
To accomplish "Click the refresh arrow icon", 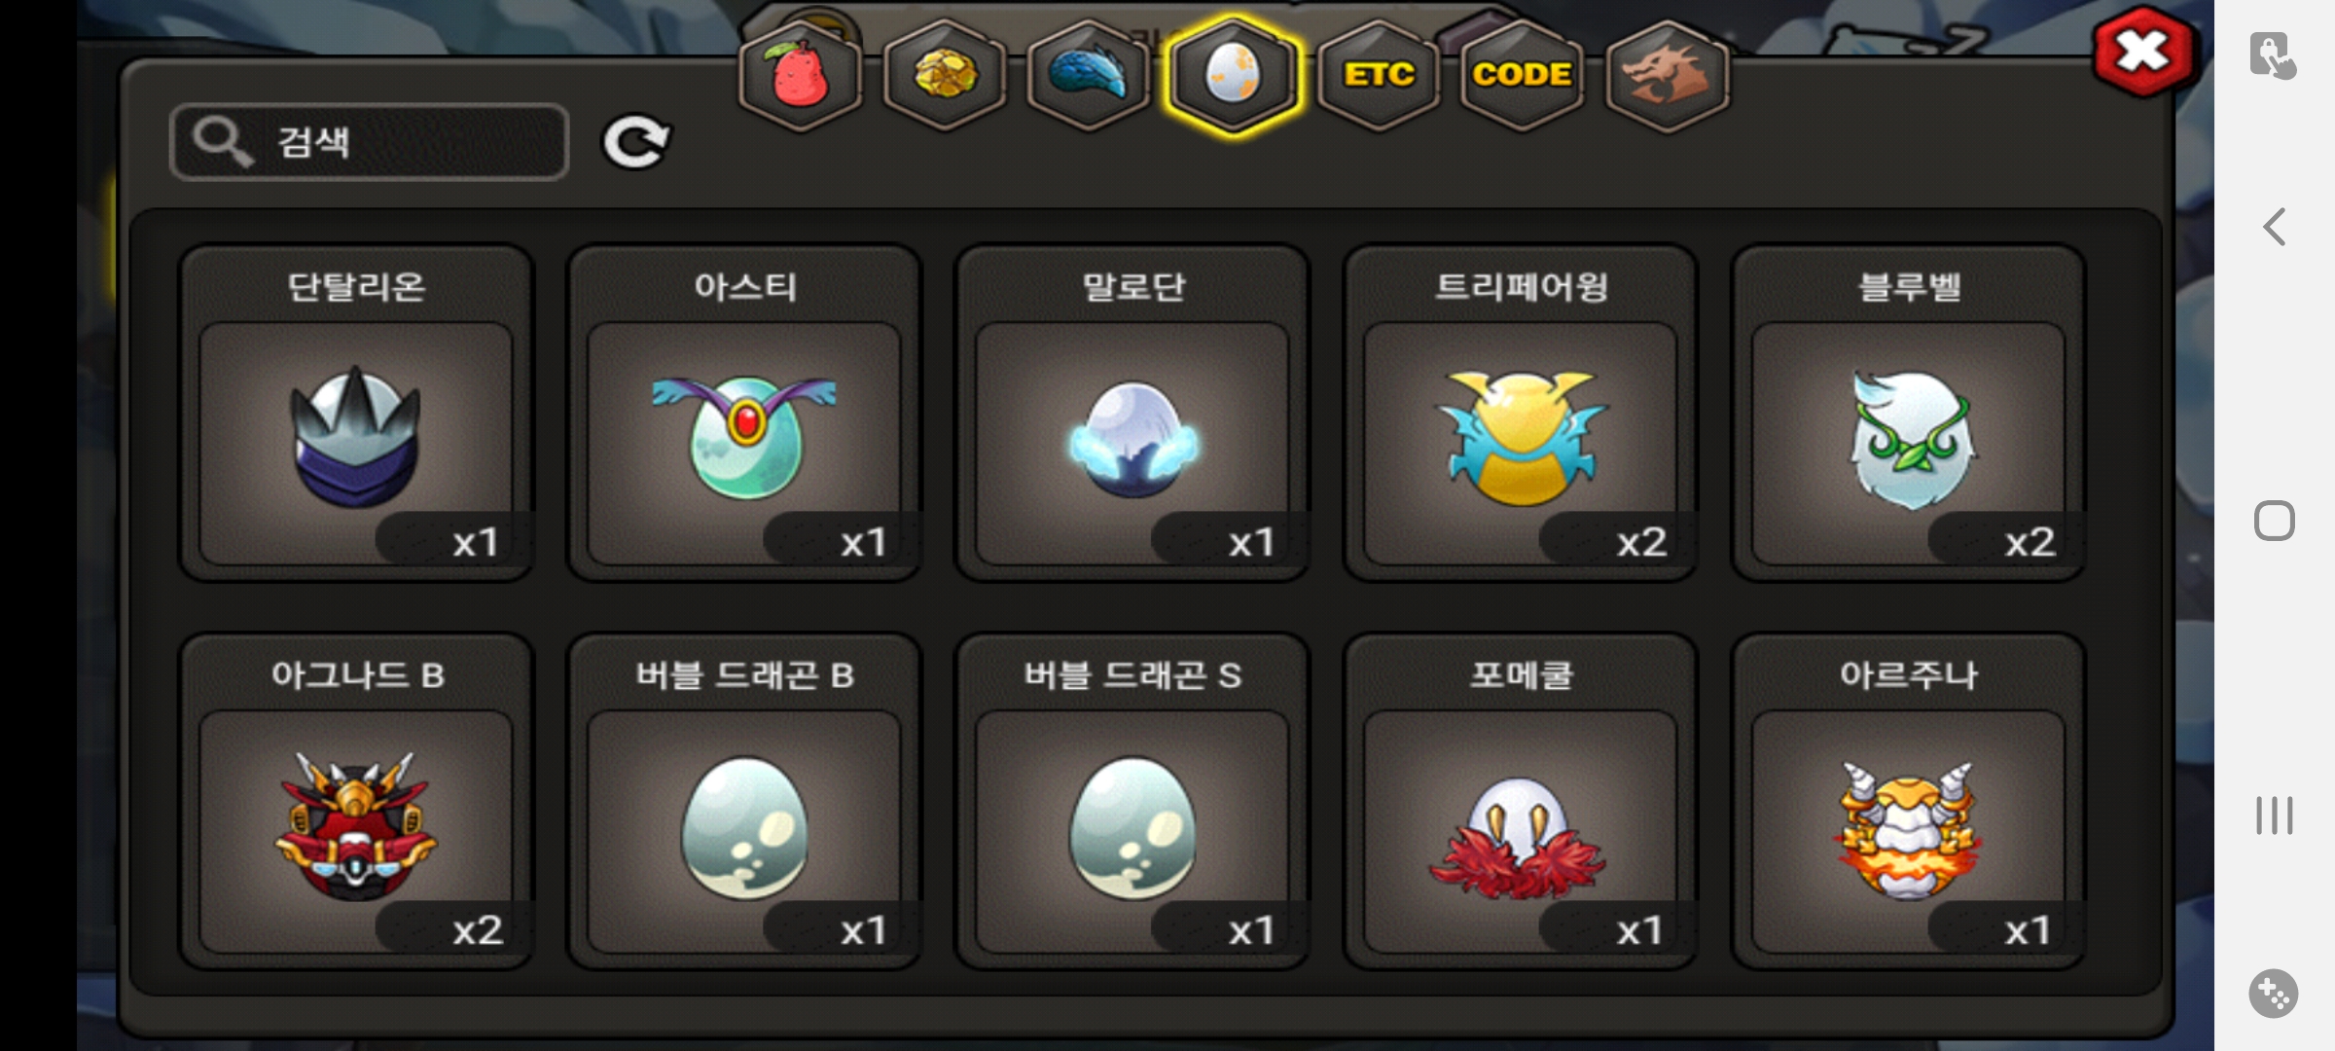I will point(636,142).
